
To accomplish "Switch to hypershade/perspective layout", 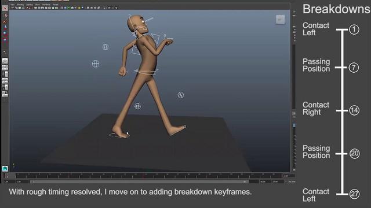I will 5,87.
